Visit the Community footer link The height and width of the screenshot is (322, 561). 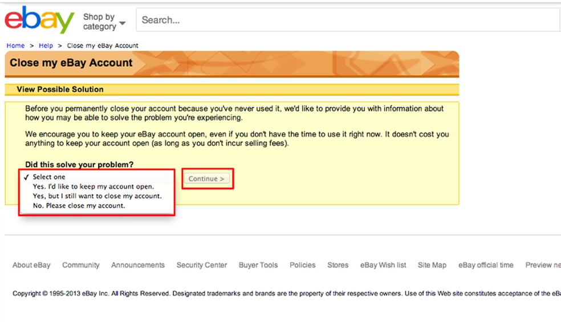(81, 265)
